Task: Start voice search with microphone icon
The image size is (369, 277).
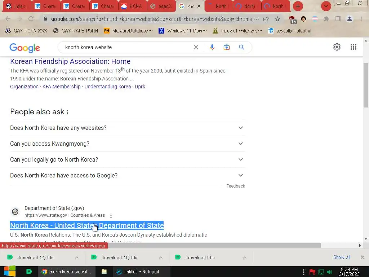Action: (x=212, y=47)
